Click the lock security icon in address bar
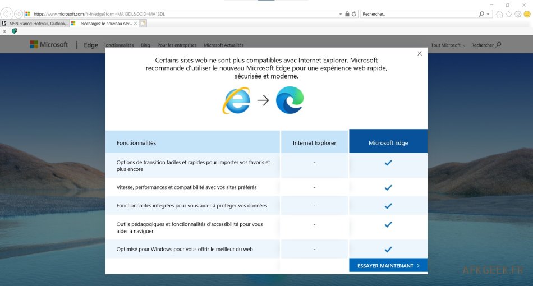 tap(347, 14)
